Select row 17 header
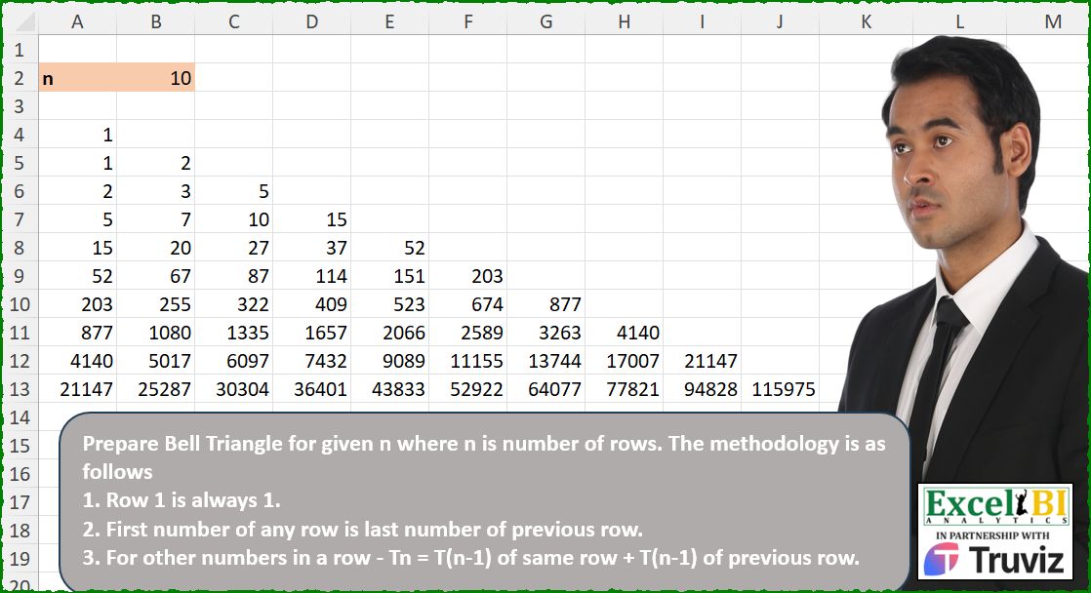 tap(20, 502)
